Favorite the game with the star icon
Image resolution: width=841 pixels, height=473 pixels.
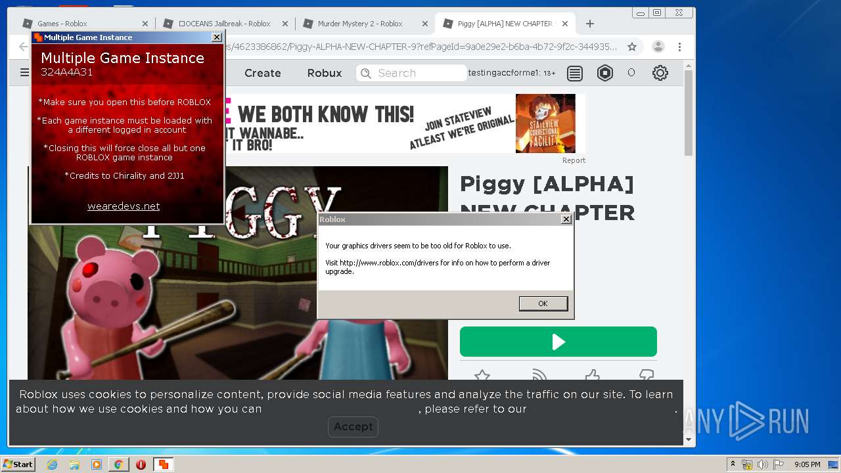(x=482, y=376)
